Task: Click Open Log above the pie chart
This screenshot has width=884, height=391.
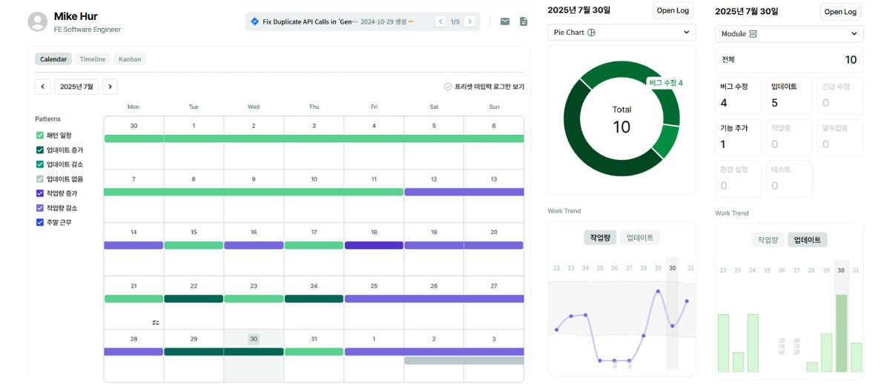Action: (x=673, y=10)
